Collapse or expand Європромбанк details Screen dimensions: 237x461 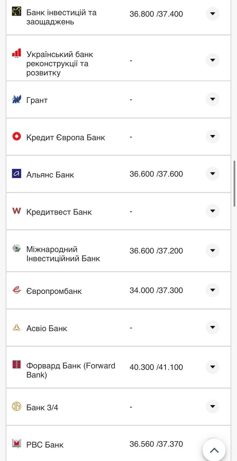pos(212,290)
